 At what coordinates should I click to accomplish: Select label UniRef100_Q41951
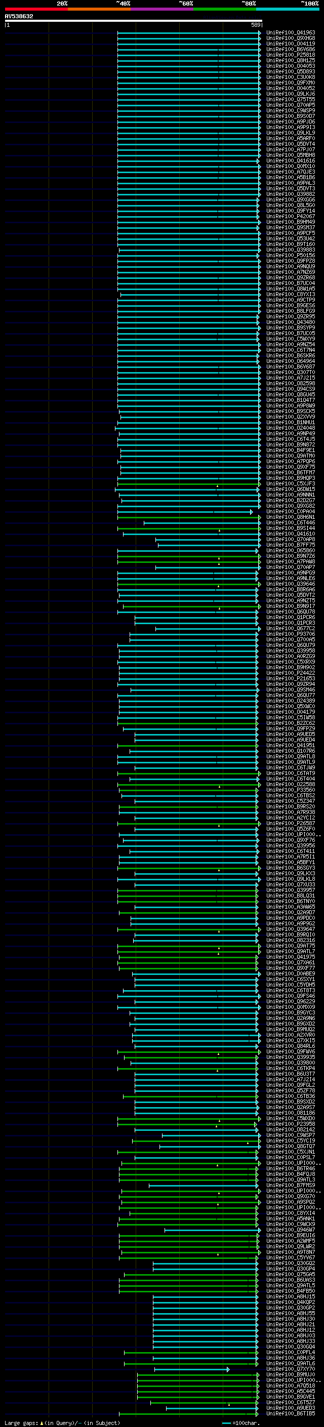tap(290, 745)
